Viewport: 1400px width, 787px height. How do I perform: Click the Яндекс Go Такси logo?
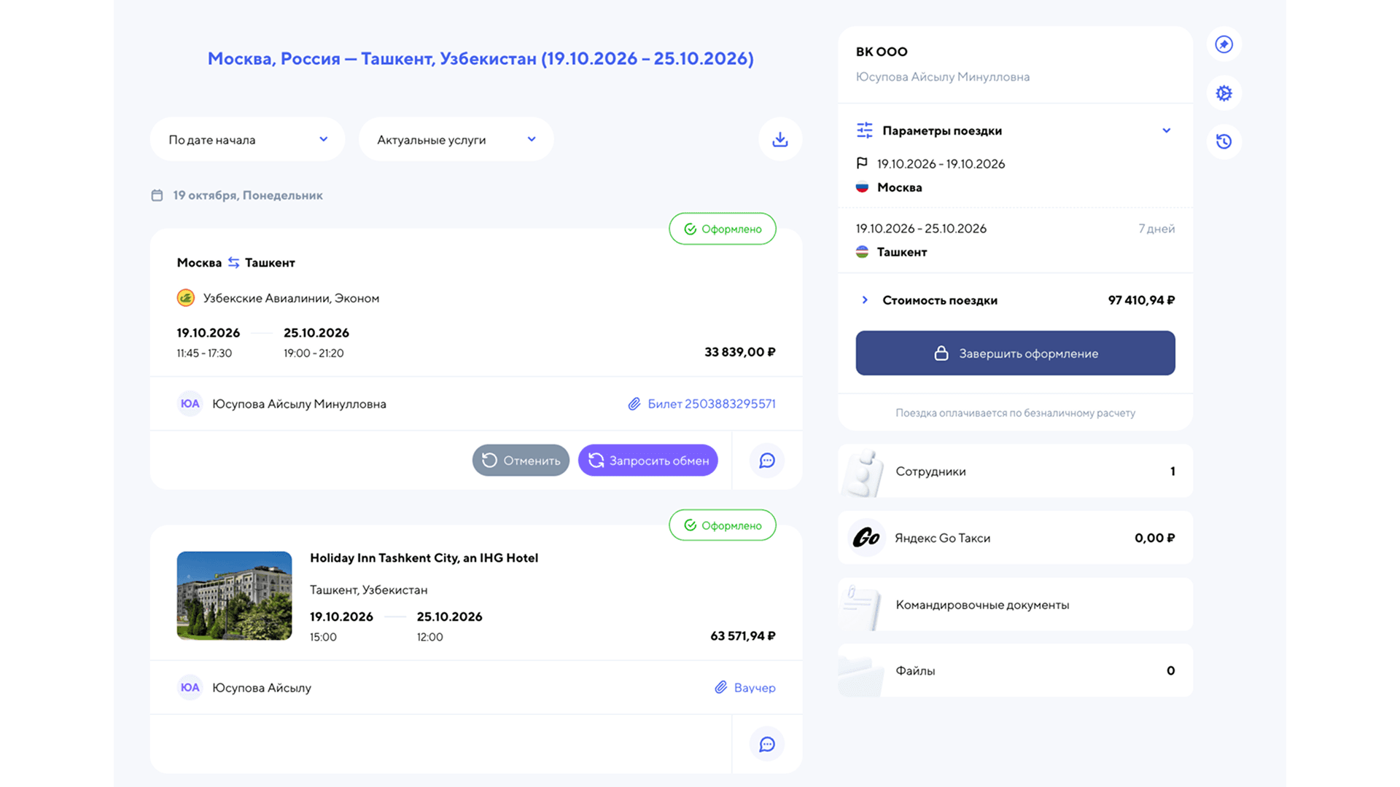click(x=866, y=538)
